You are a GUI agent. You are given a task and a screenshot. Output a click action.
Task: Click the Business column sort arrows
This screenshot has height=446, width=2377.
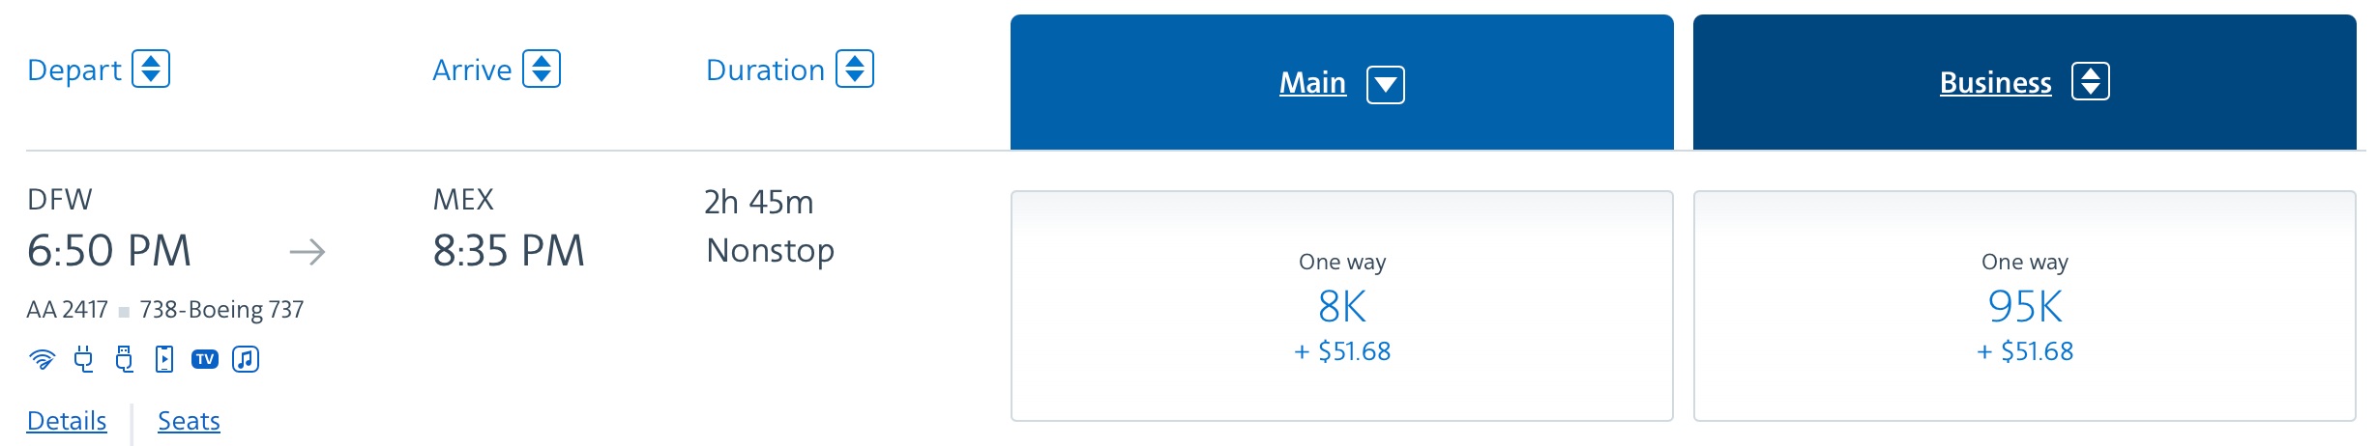[2091, 82]
